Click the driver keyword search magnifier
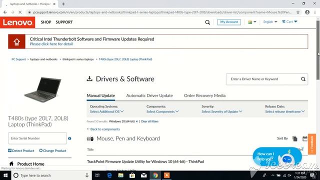Screen dimensions: 320x180 point(303,79)
